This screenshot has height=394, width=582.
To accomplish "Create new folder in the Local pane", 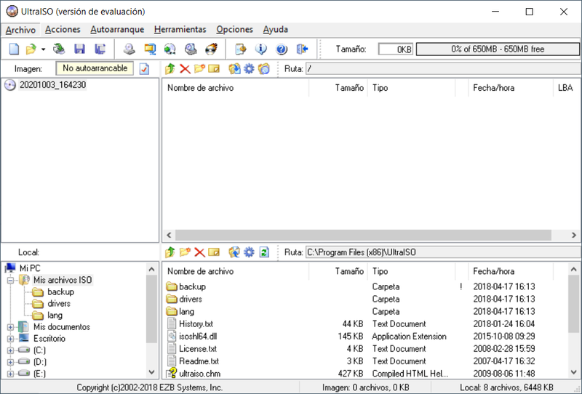I will 185,252.
